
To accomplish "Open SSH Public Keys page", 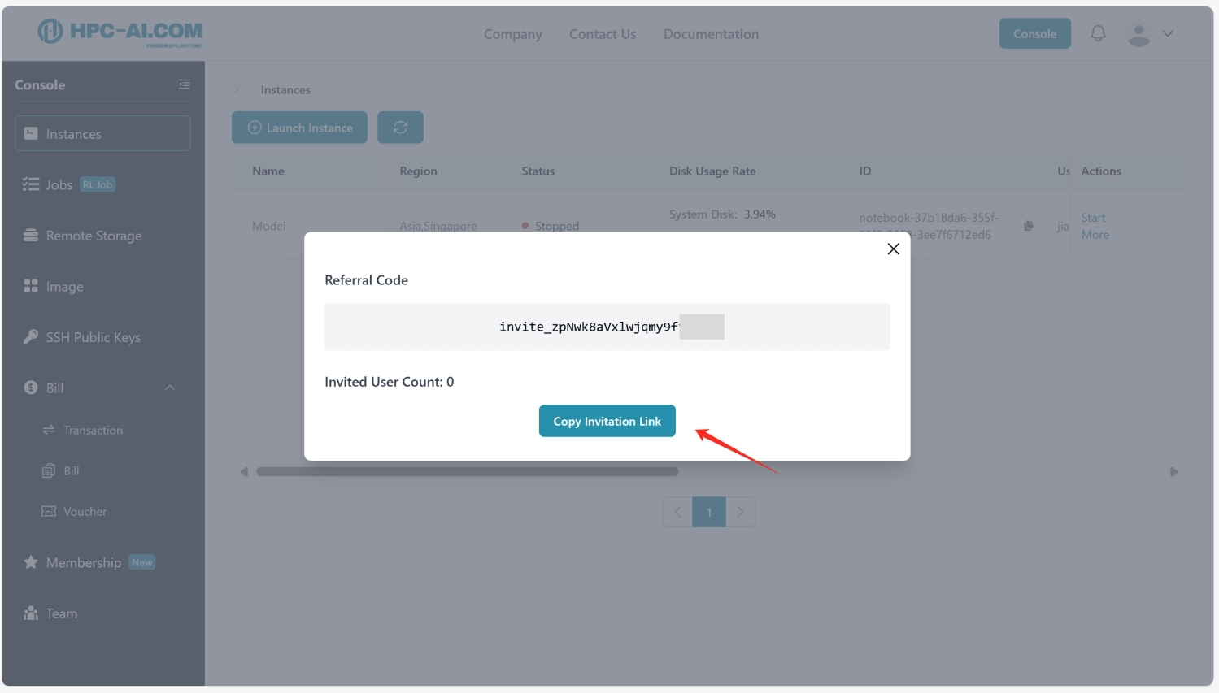I will pyautogui.click(x=93, y=337).
